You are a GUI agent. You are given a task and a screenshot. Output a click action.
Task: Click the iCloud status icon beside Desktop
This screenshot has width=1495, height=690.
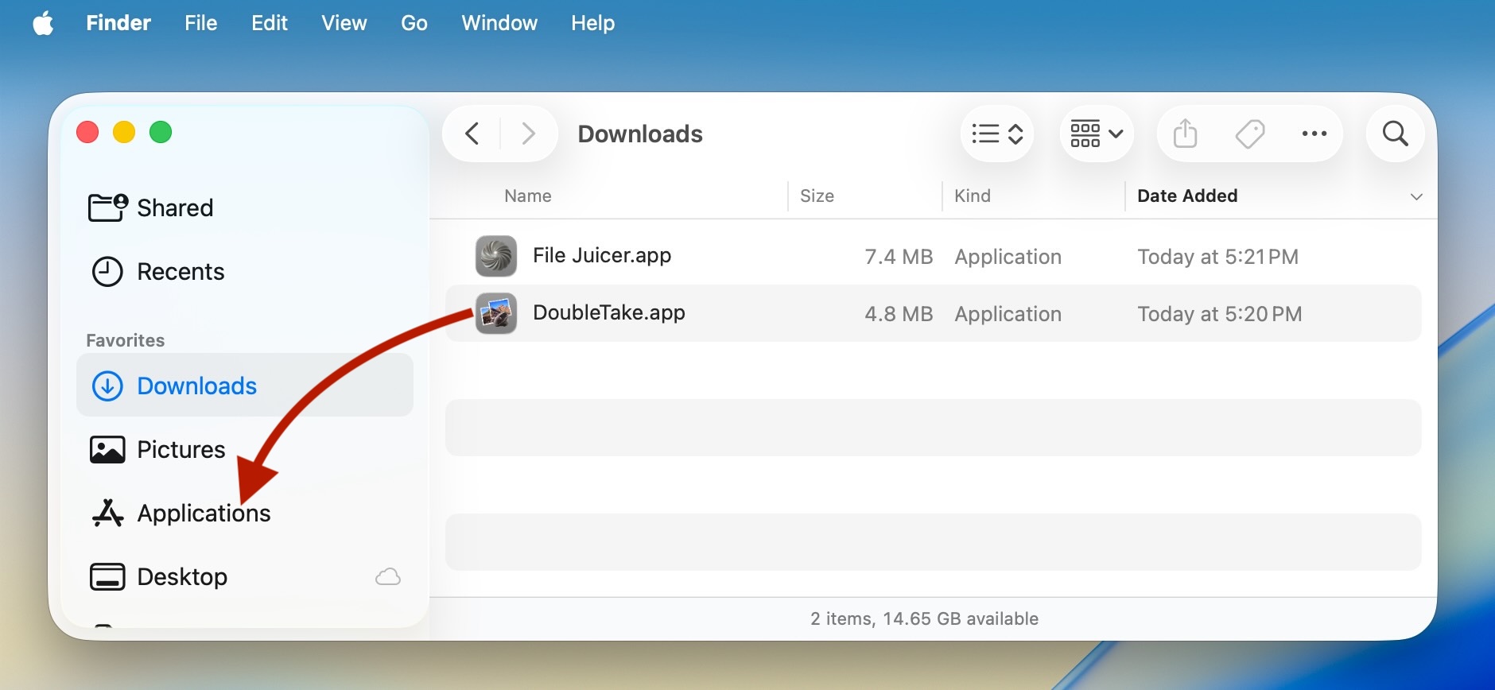388,577
